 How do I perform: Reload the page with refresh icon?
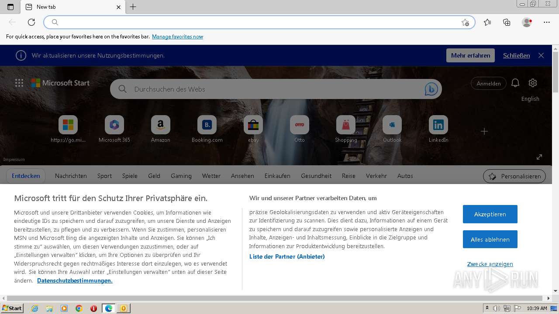point(31,22)
